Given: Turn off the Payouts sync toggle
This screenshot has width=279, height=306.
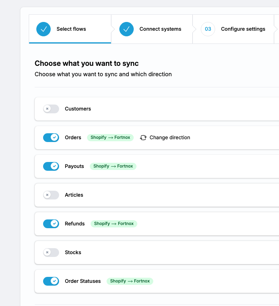Looking at the screenshot, I should tap(51, 166).
